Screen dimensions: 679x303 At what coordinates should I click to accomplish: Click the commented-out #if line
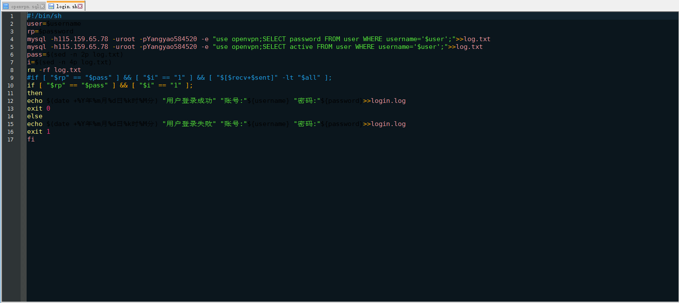172,78
